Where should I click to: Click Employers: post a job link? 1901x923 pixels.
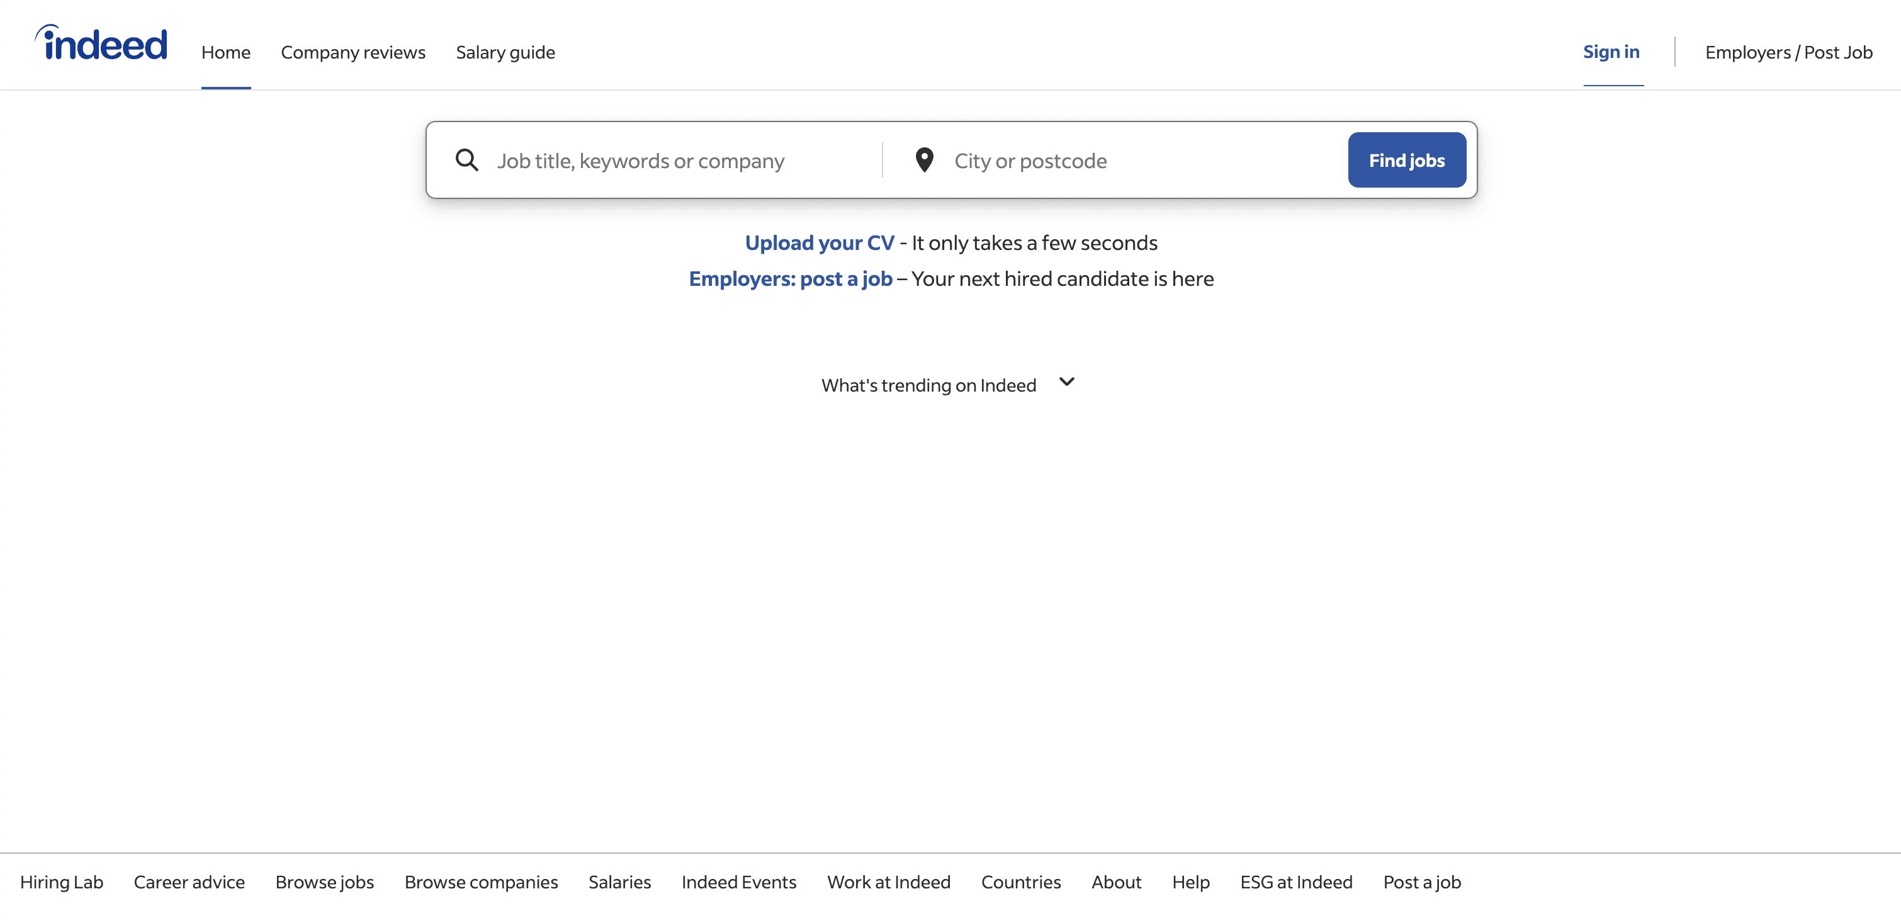coord(789,278)
